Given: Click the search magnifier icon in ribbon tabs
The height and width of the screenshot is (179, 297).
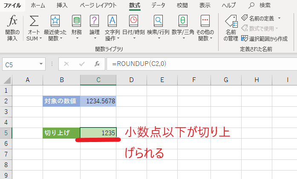Looking at the screenshot, I should [x=251, y=5].
